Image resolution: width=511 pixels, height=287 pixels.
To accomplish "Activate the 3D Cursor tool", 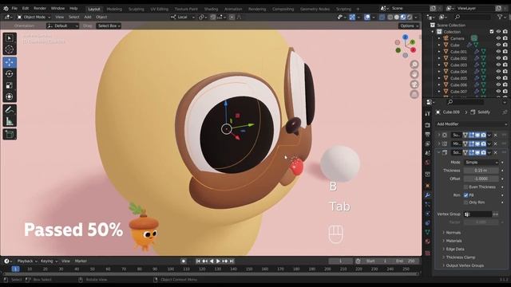I will point(9,49).
